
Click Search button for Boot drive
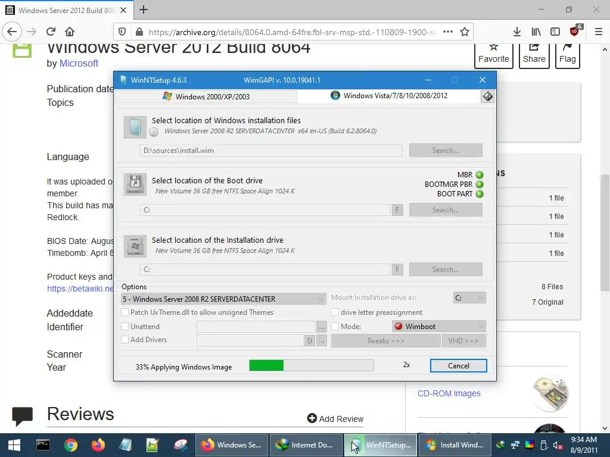pos(446,210)
